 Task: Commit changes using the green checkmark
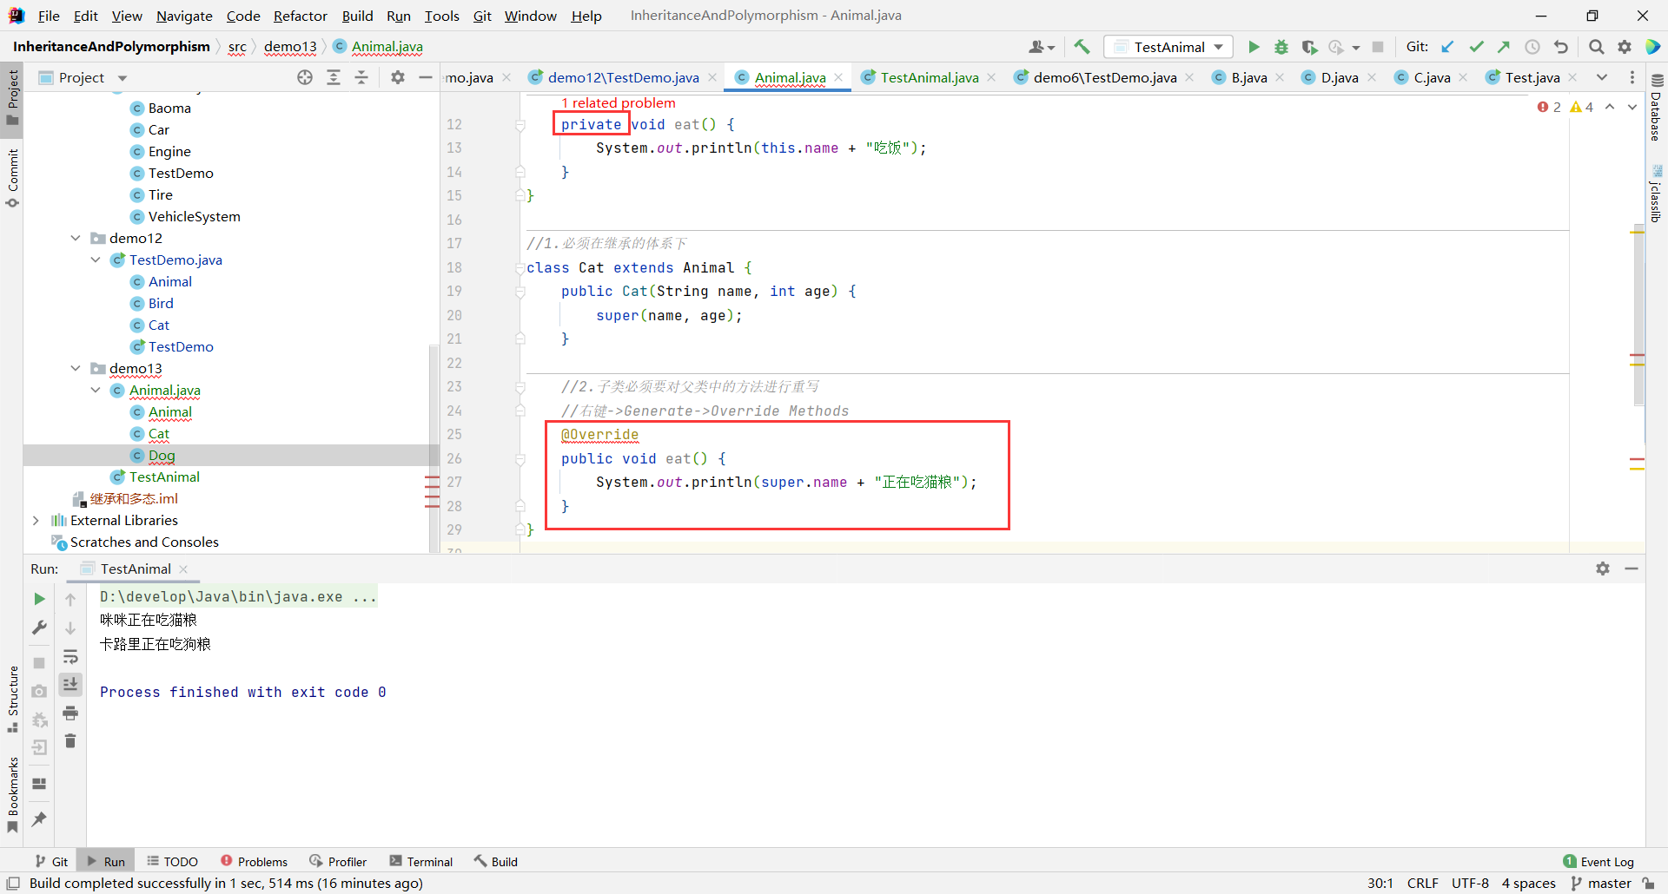[x=1476, y=47]
